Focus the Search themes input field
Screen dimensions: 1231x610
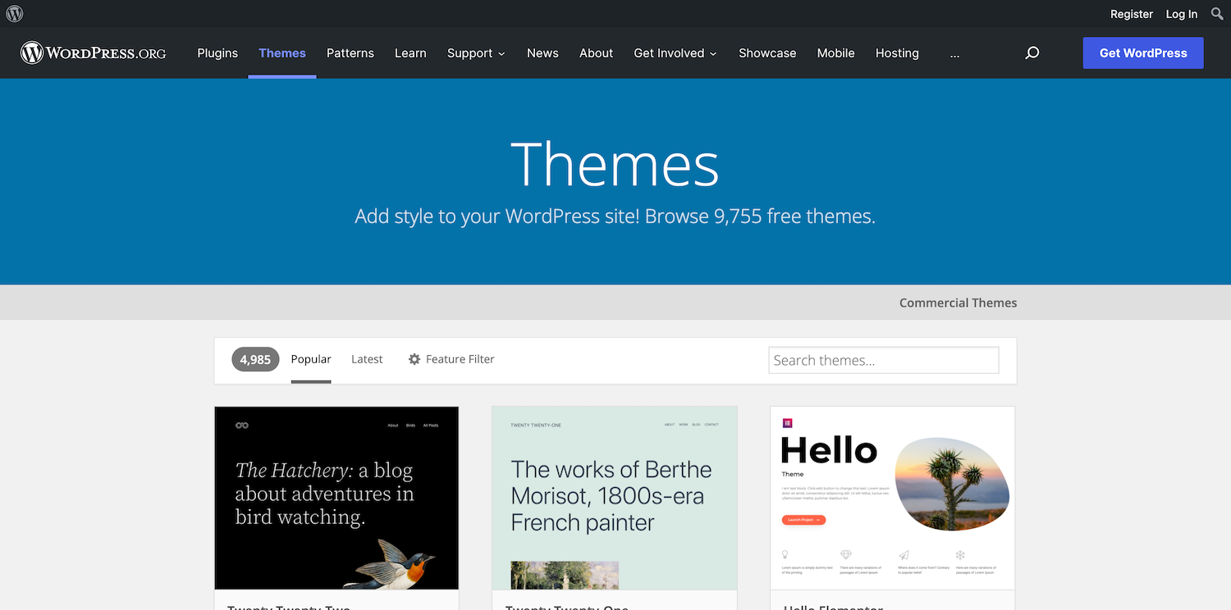[x=884, y=360]
